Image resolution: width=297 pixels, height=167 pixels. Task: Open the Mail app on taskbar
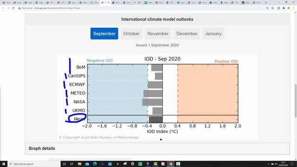(x=87, y=164)
